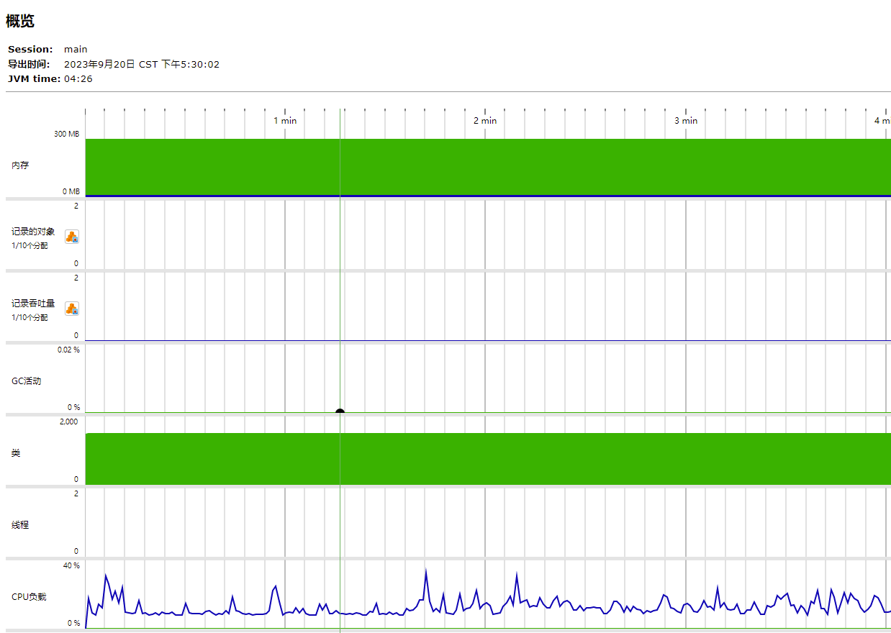The width and height of the screenshot is (891, 633).
Task: Click the green classes chart area
Action: click(x=488, y=459)
